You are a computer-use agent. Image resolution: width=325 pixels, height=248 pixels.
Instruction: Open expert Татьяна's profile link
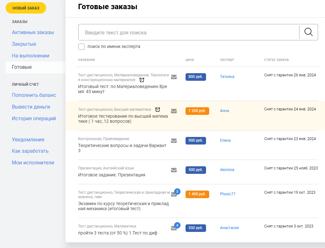(x=227, y=77)
